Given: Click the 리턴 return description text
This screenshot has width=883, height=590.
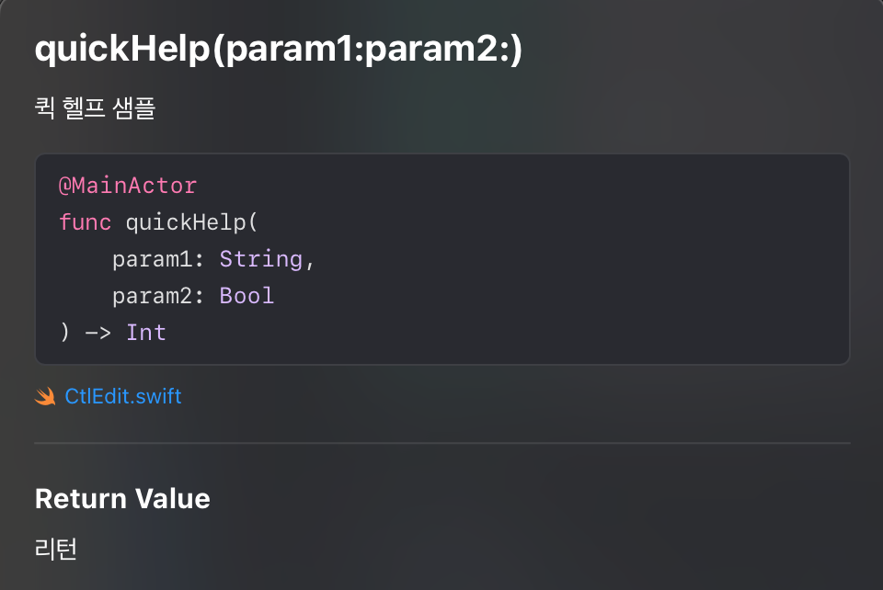Looking at the screenshot, I should [x=56, y=549].
